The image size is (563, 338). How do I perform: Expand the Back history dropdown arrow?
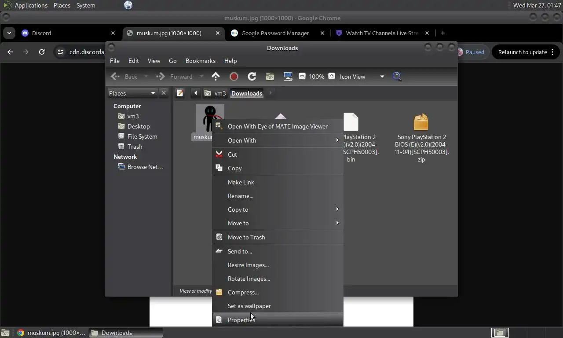146,77
